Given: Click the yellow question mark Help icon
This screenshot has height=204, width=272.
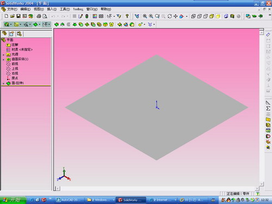Looking at the screenshot, I should [127, 16].
